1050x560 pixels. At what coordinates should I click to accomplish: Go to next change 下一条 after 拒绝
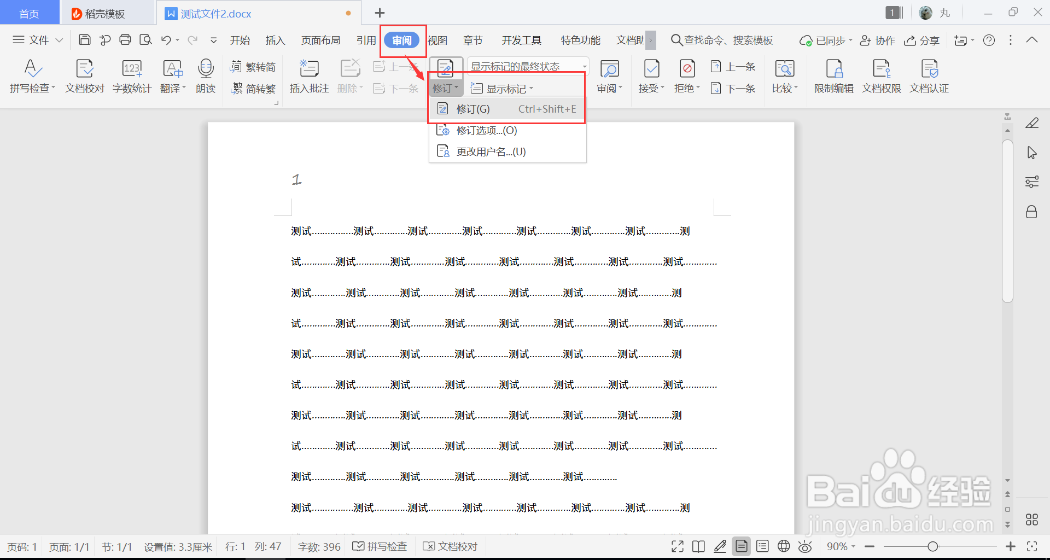pos(733,89)
